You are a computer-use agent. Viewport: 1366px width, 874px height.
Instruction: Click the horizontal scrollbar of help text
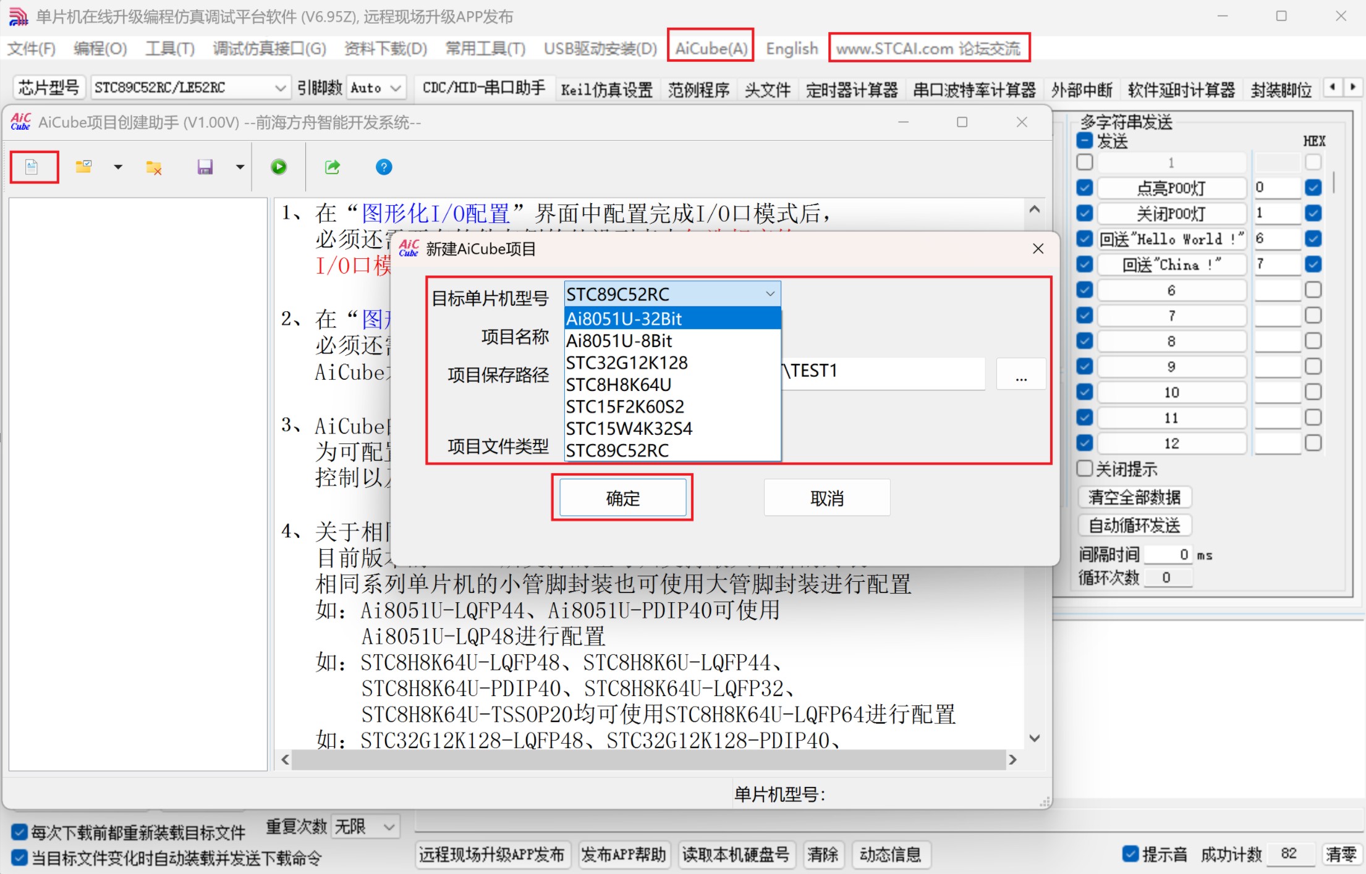[x=648, y=759]
